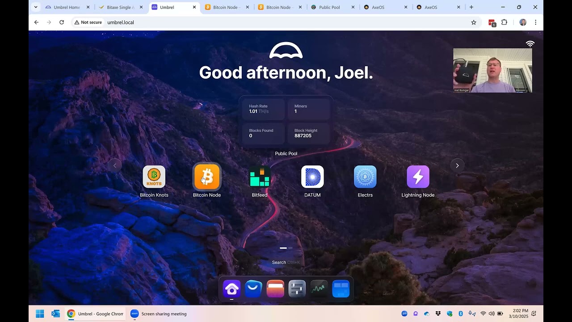Viewport: 572px width, 322px height.
Task: Launch the Bitcoin Node app
Action: click(x=207, y=177)
